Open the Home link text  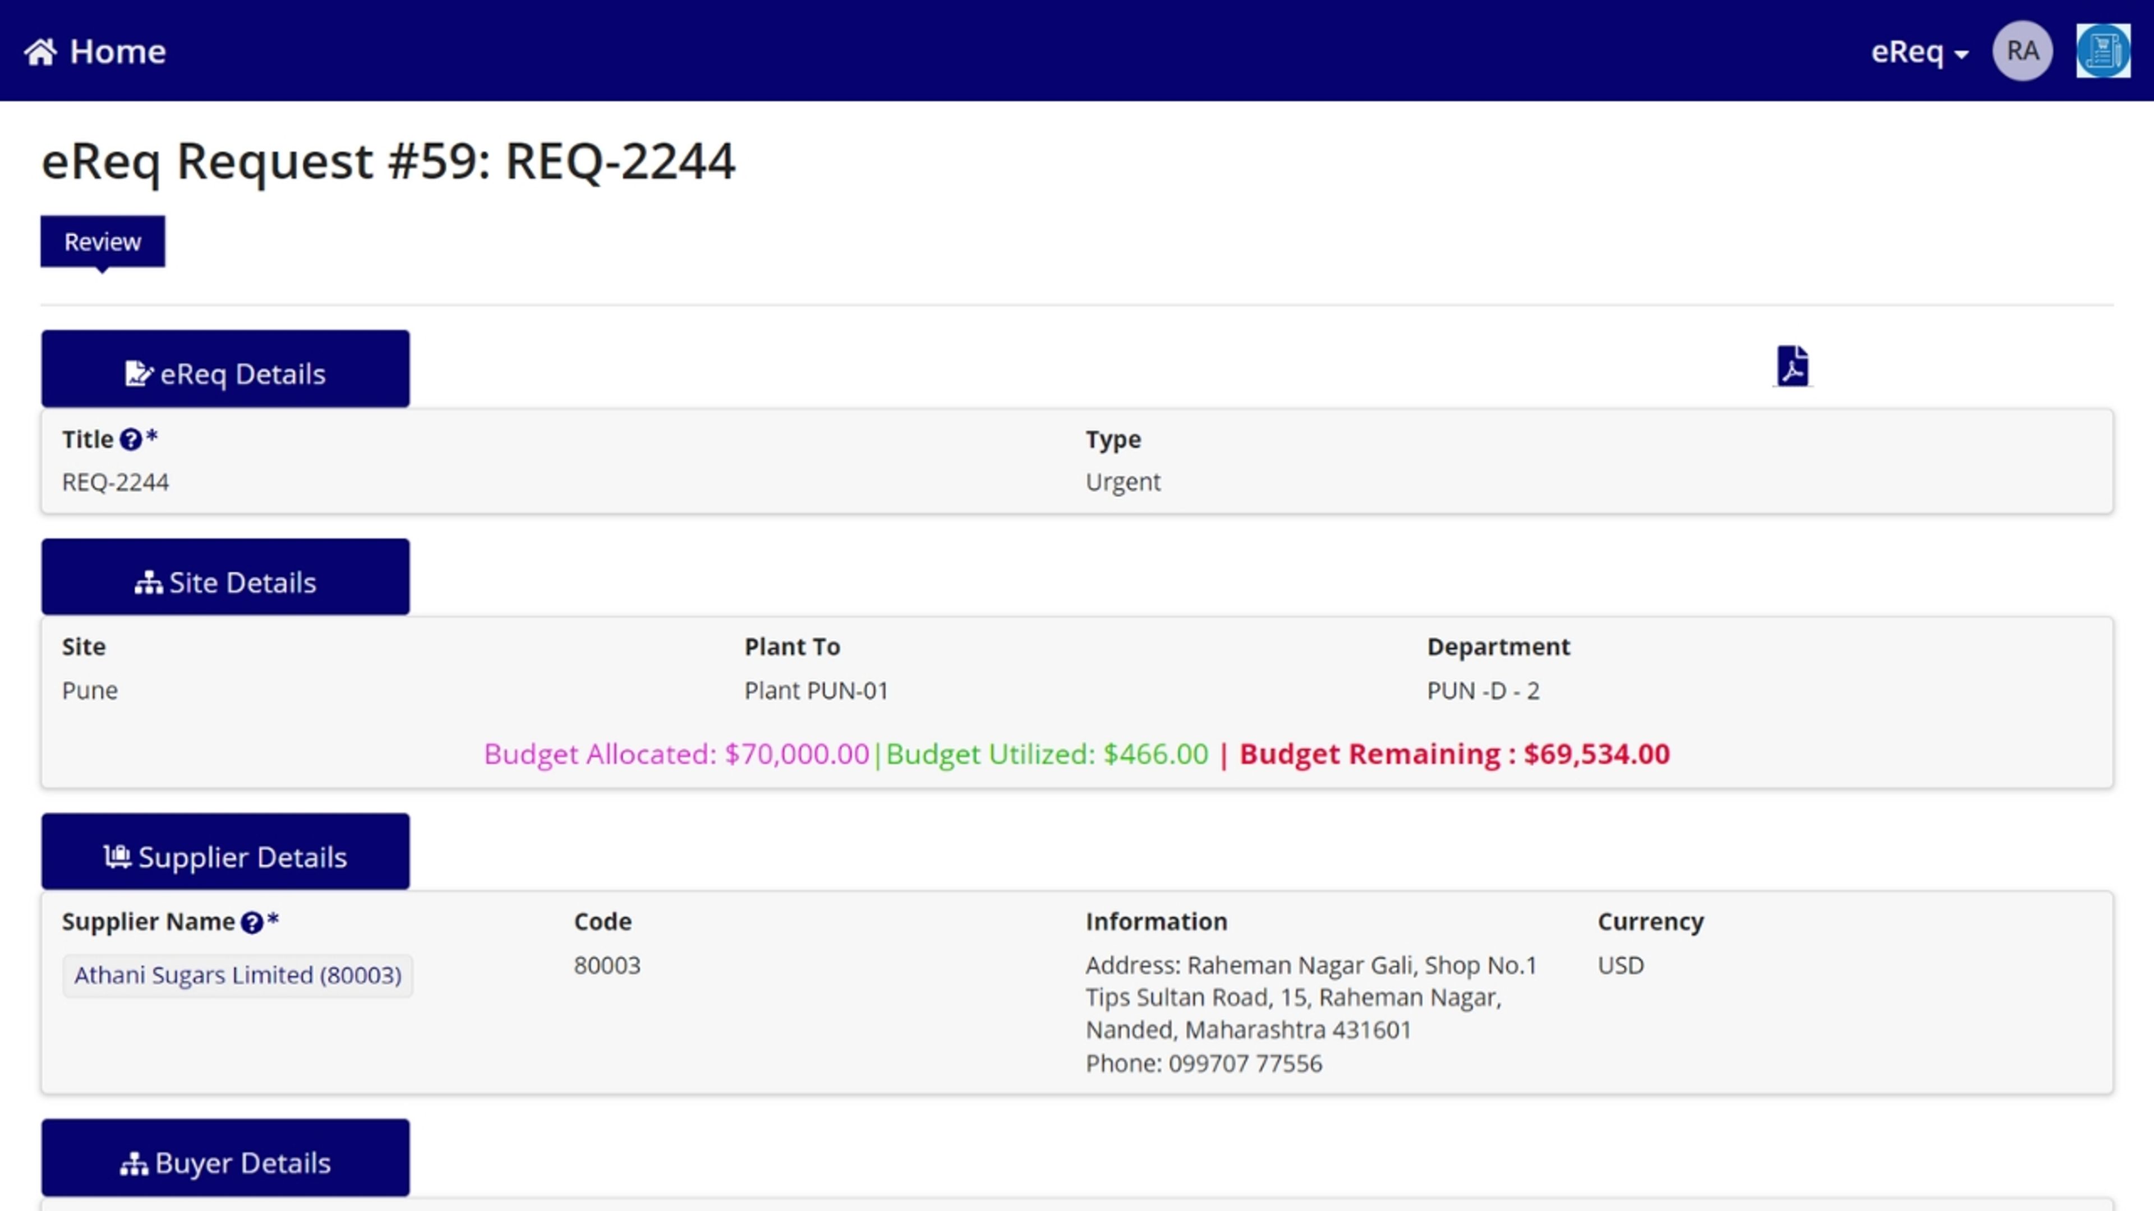coord(118,52)
